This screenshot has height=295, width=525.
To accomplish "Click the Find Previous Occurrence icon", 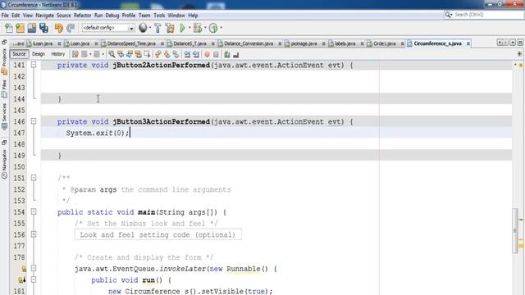I will pyautogui.click(x=121, y=54).
